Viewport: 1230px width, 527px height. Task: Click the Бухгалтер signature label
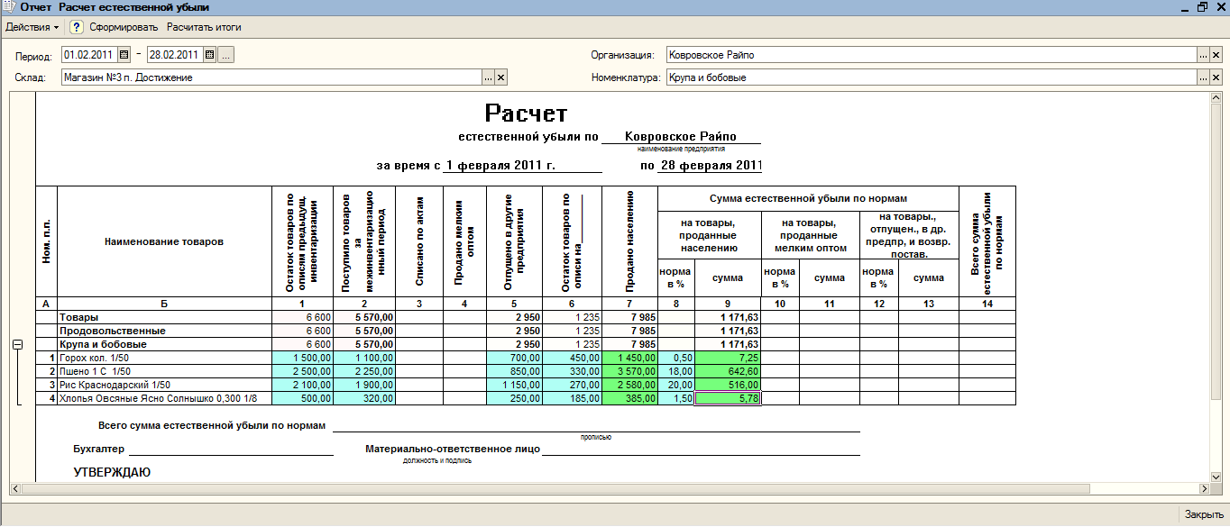99,448
